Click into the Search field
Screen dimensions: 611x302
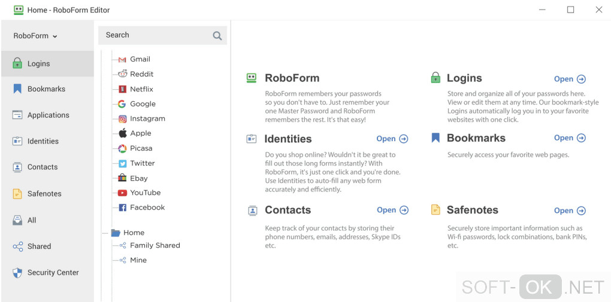click(x=156, y=35)
